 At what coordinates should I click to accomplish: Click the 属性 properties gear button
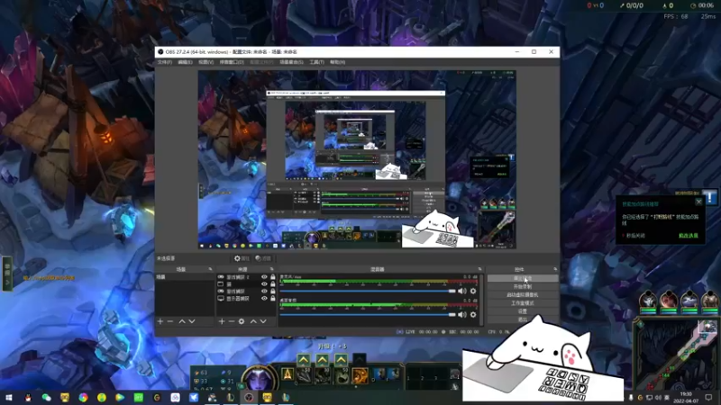242,258
